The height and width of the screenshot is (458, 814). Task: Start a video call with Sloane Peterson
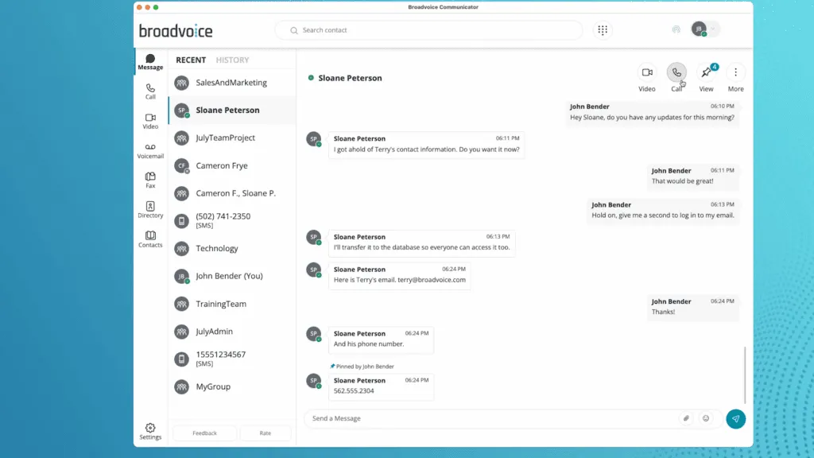(x=647, y=72)
